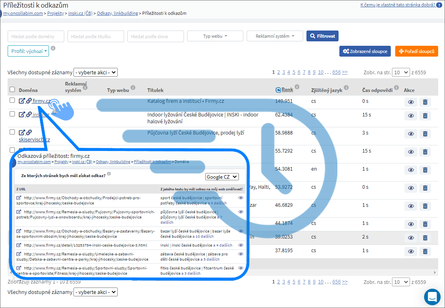The image size is (445, 308).
Task: Change rows per page dropdown below the table
Action: pyautogui.click(x=401, y=282)
